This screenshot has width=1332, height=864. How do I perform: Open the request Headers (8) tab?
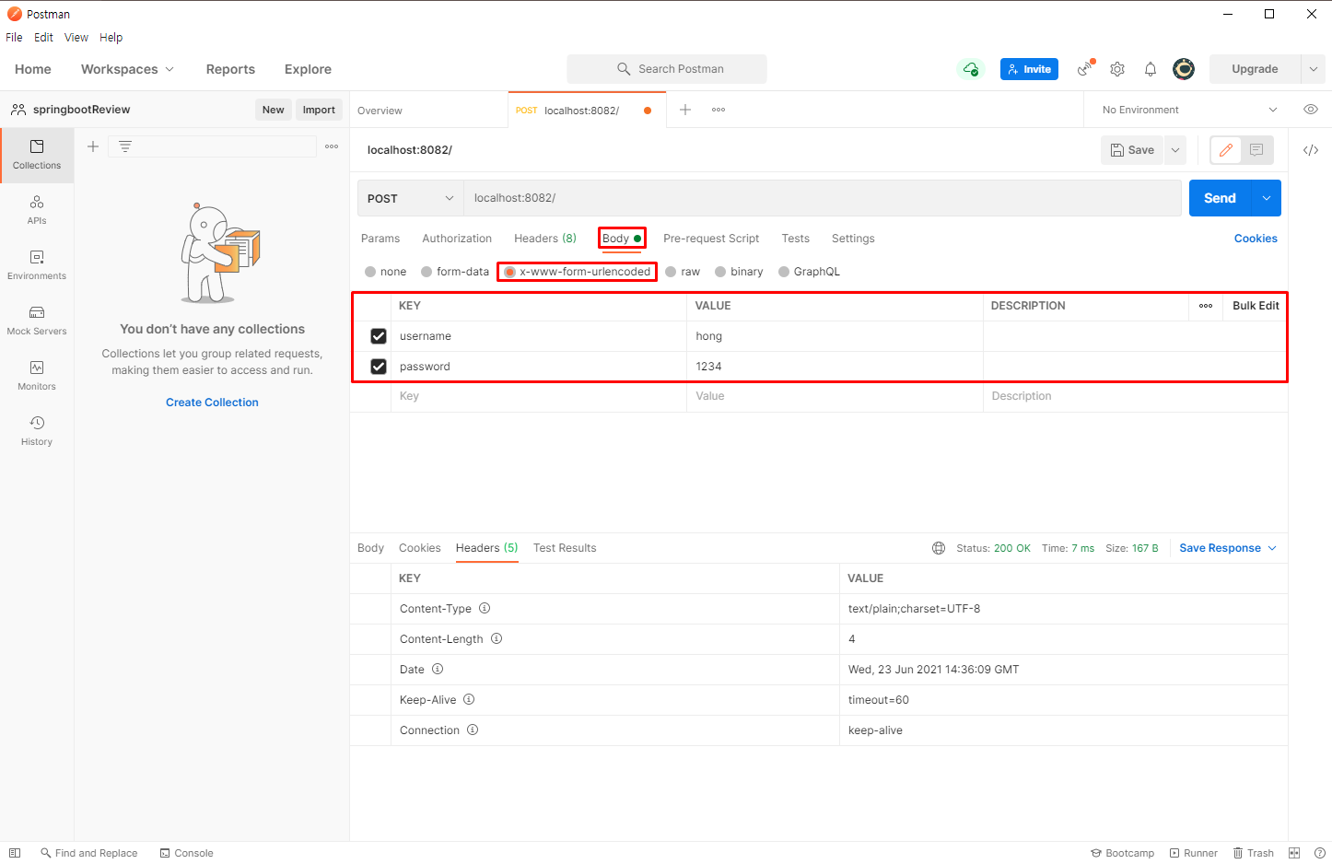545,239
